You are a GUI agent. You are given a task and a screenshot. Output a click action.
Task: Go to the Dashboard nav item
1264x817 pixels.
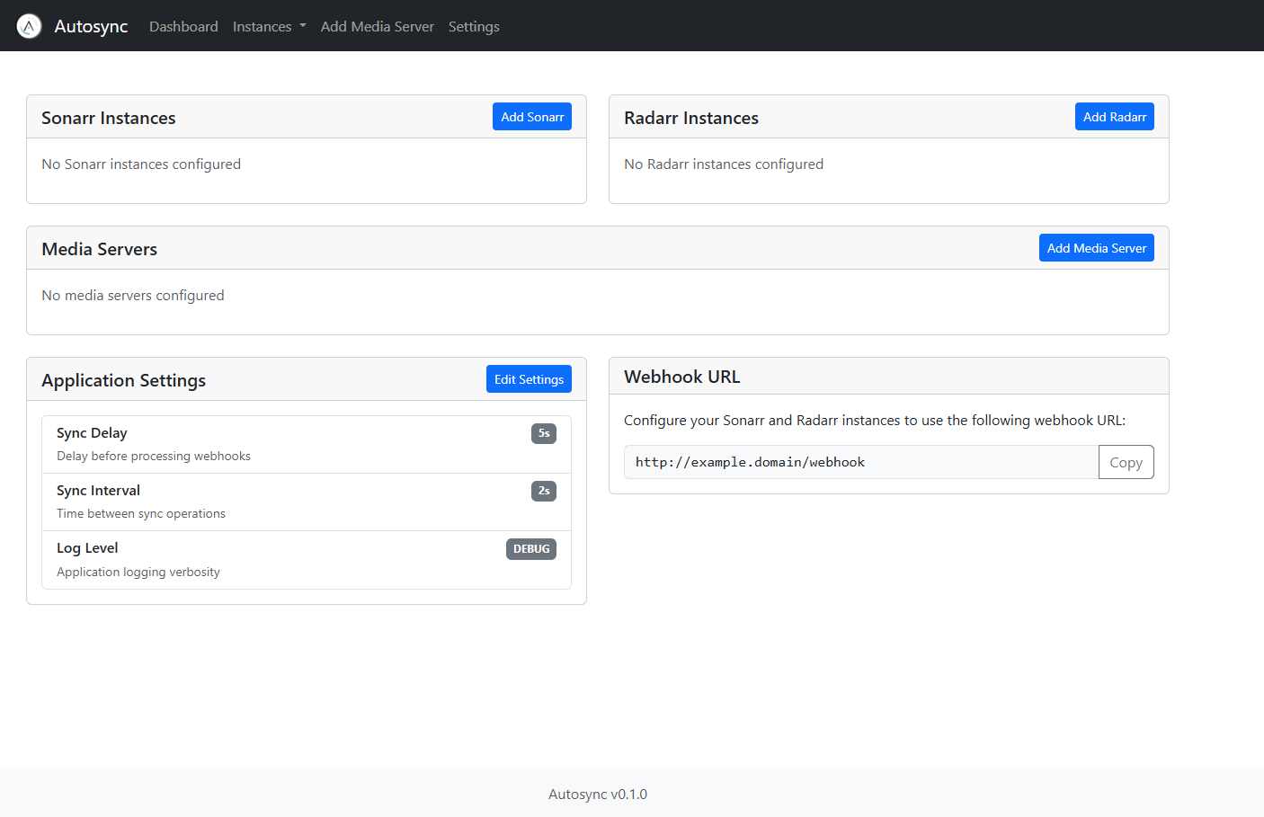point(183,27)
